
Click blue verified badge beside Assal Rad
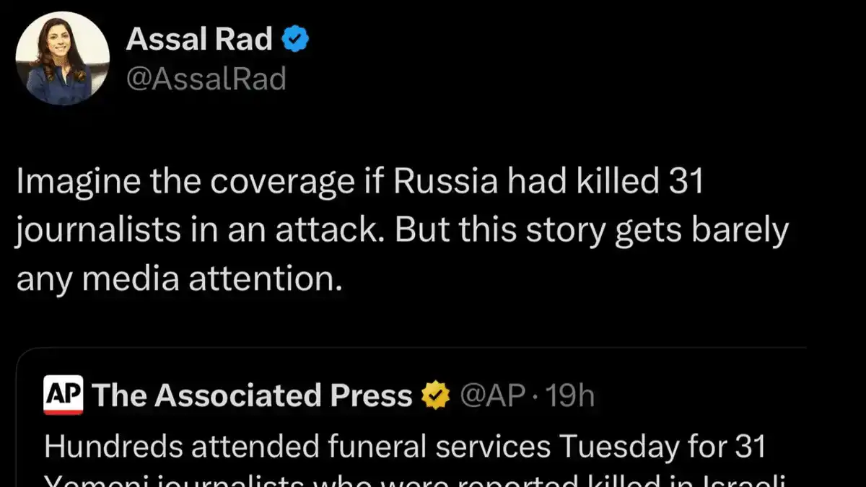tap(295, 40)
